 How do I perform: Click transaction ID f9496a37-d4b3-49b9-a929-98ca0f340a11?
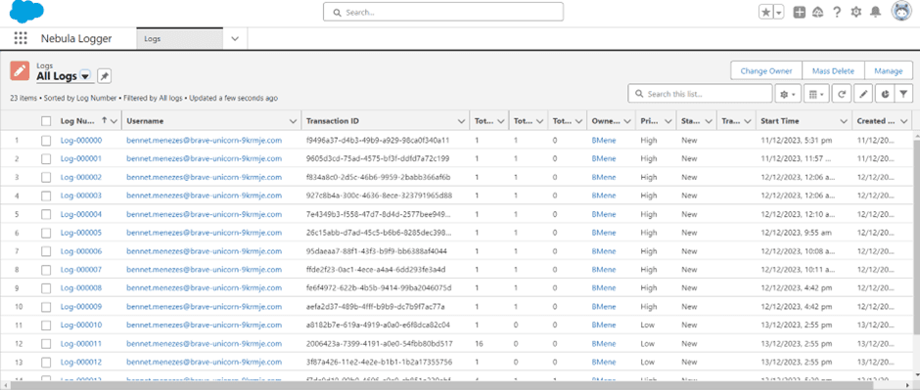(377, 141)
